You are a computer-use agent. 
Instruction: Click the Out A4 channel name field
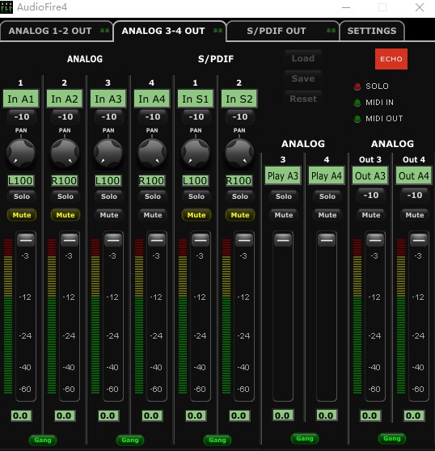point(414,175)
